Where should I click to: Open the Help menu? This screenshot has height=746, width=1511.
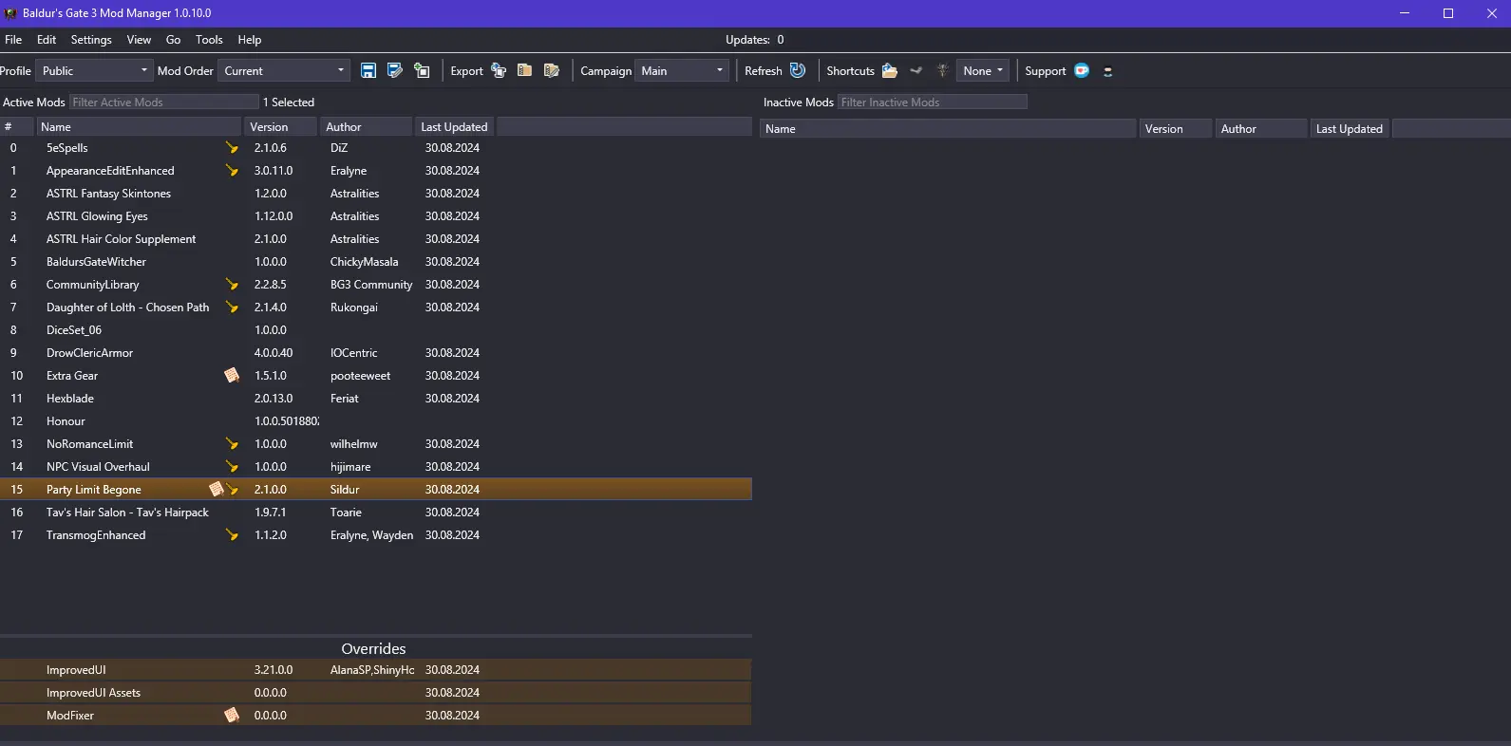pos(250,40)
